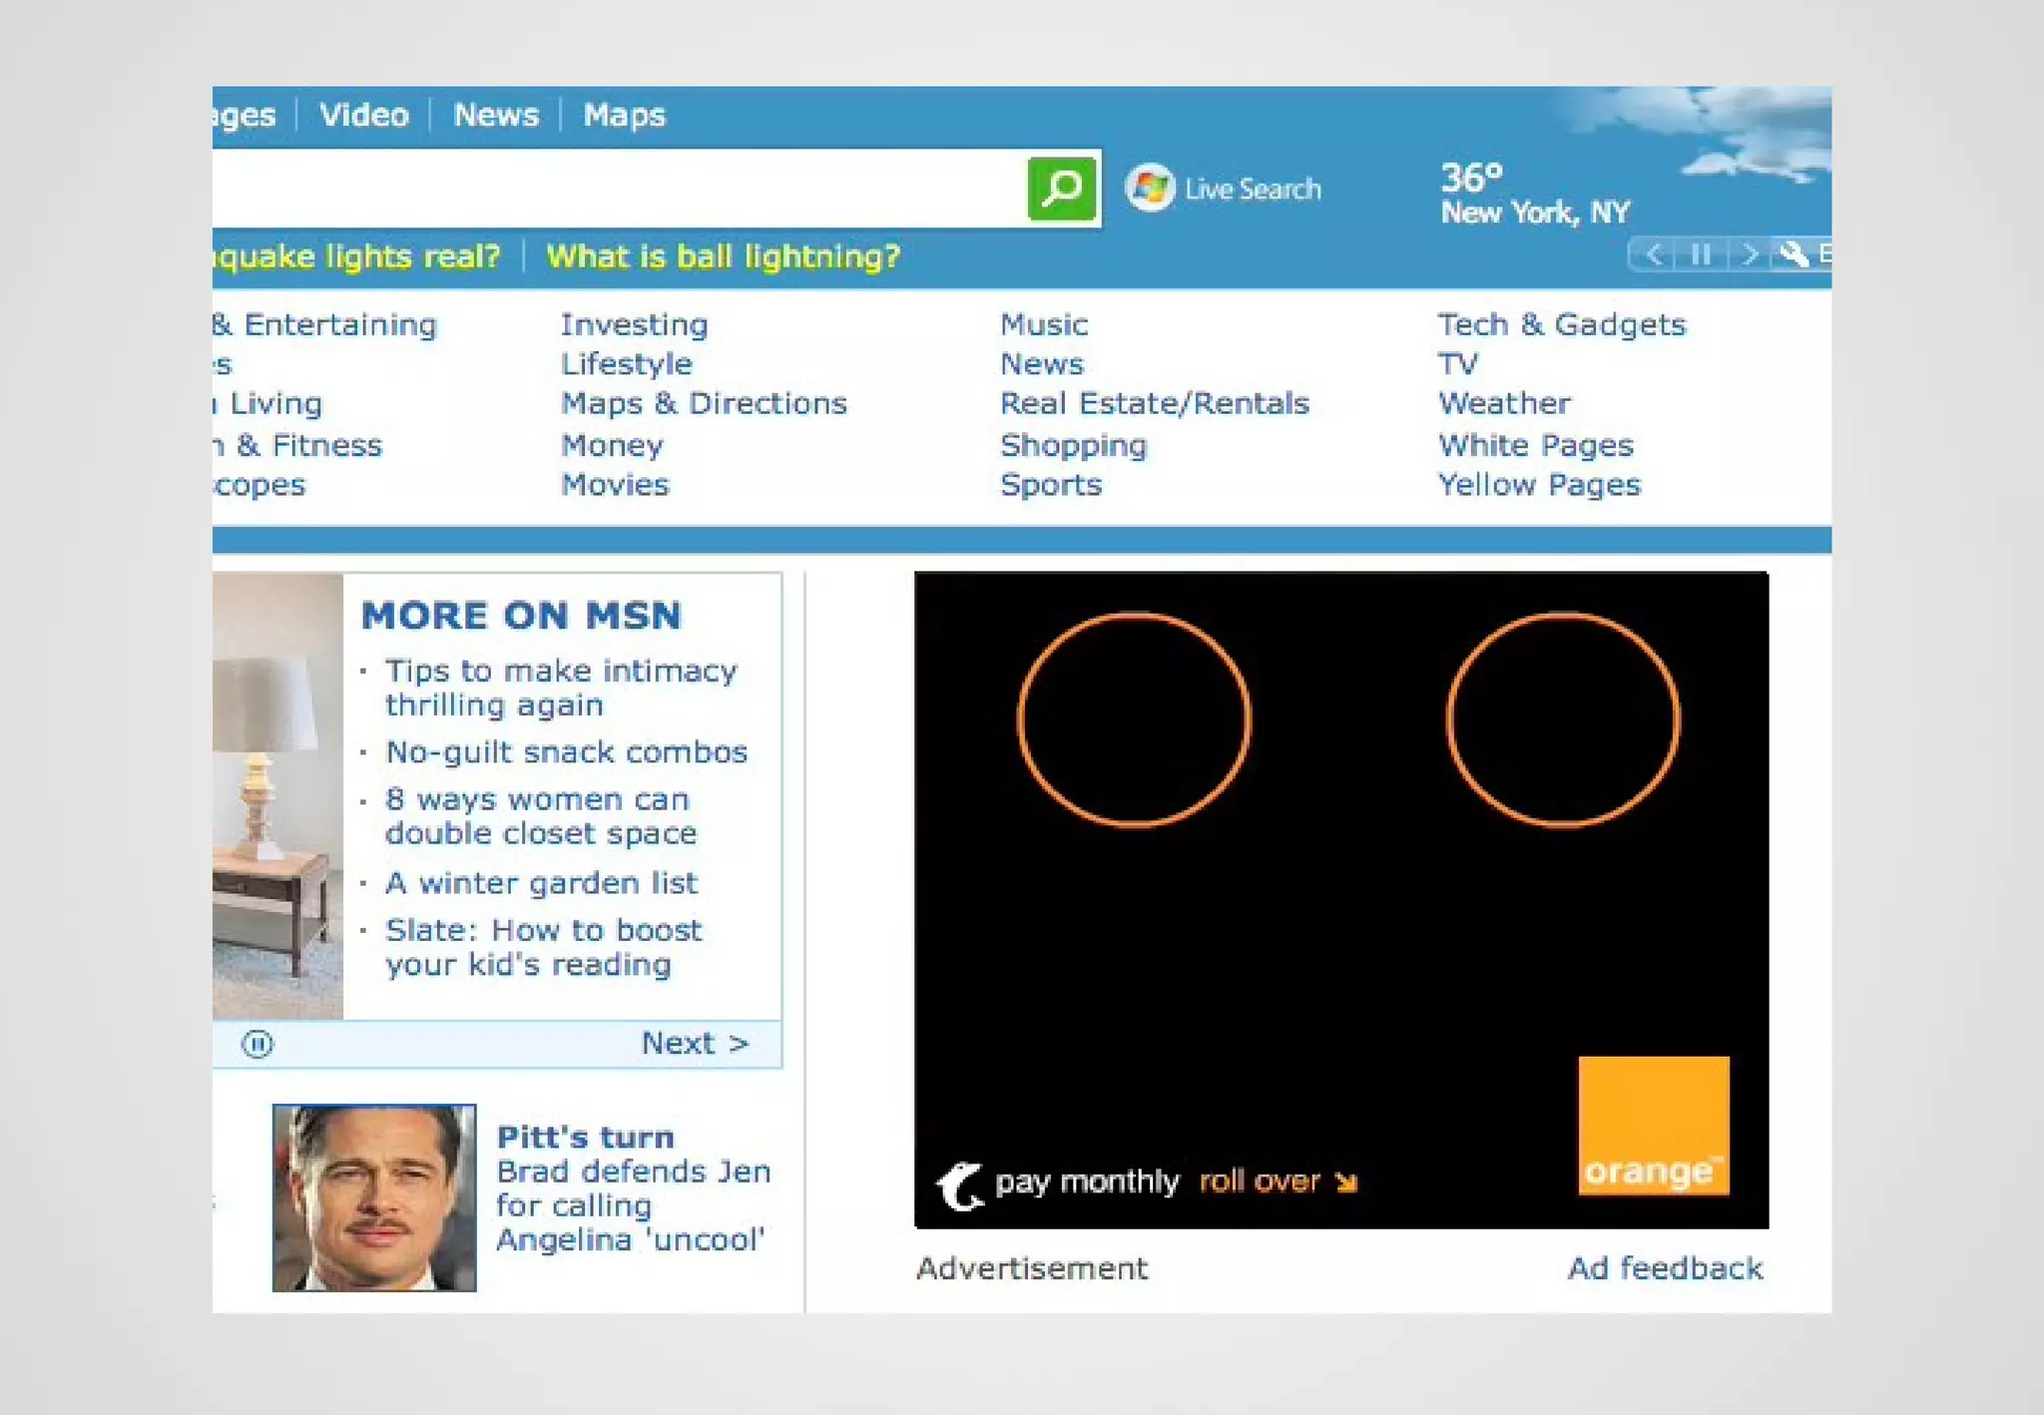The image size is (2044, 1415).
Task: Advance slideshow with Next > link
Action: click(695, 1044)
